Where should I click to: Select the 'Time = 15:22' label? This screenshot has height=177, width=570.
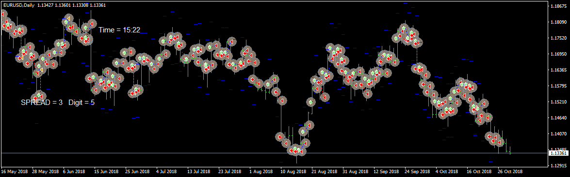(119, 30)
